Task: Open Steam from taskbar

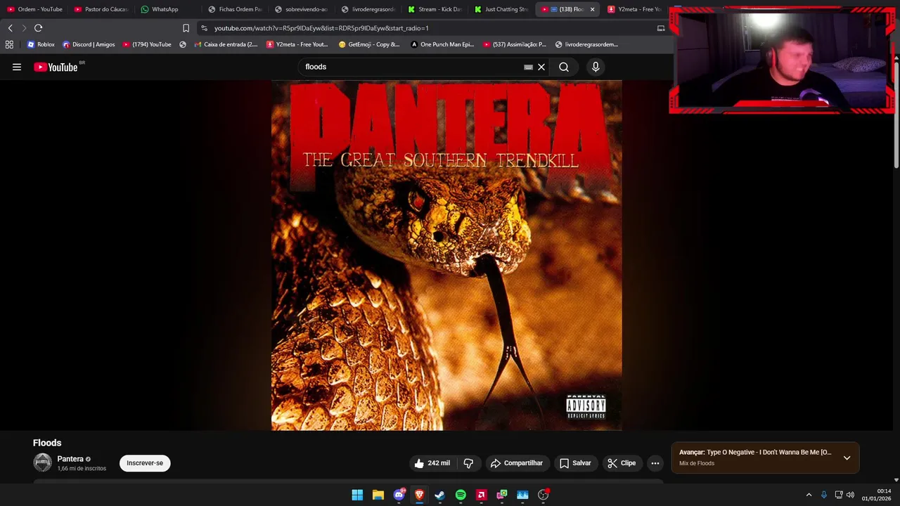Action: (x=440, y=495)
